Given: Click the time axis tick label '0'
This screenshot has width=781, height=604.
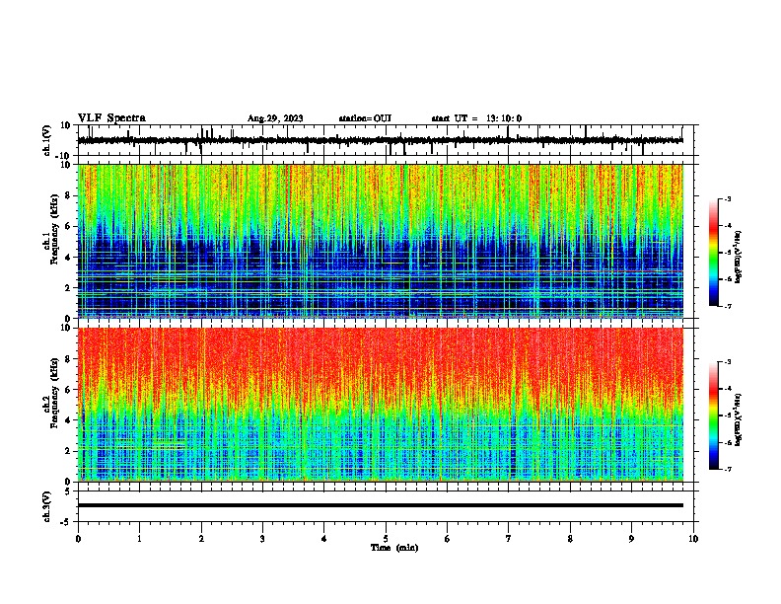Looking at the screenshot, I should coord(78,539).
